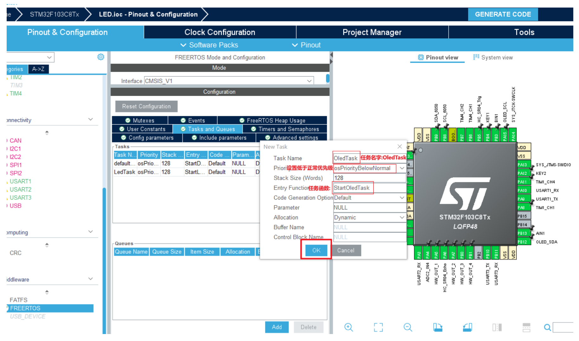
Task: Zoom out of the chip pinout
Action: click(408, 327)
